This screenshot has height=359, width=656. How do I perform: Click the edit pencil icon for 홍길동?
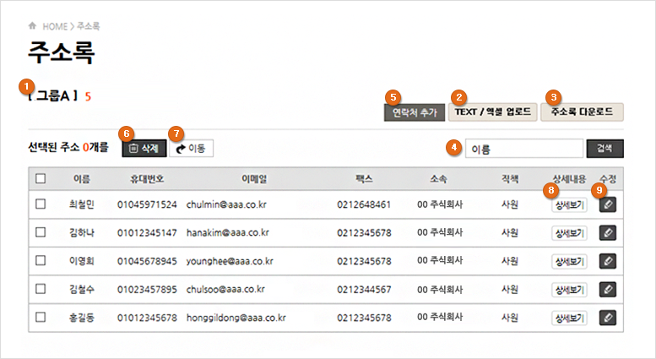click(x=608, y=318)
